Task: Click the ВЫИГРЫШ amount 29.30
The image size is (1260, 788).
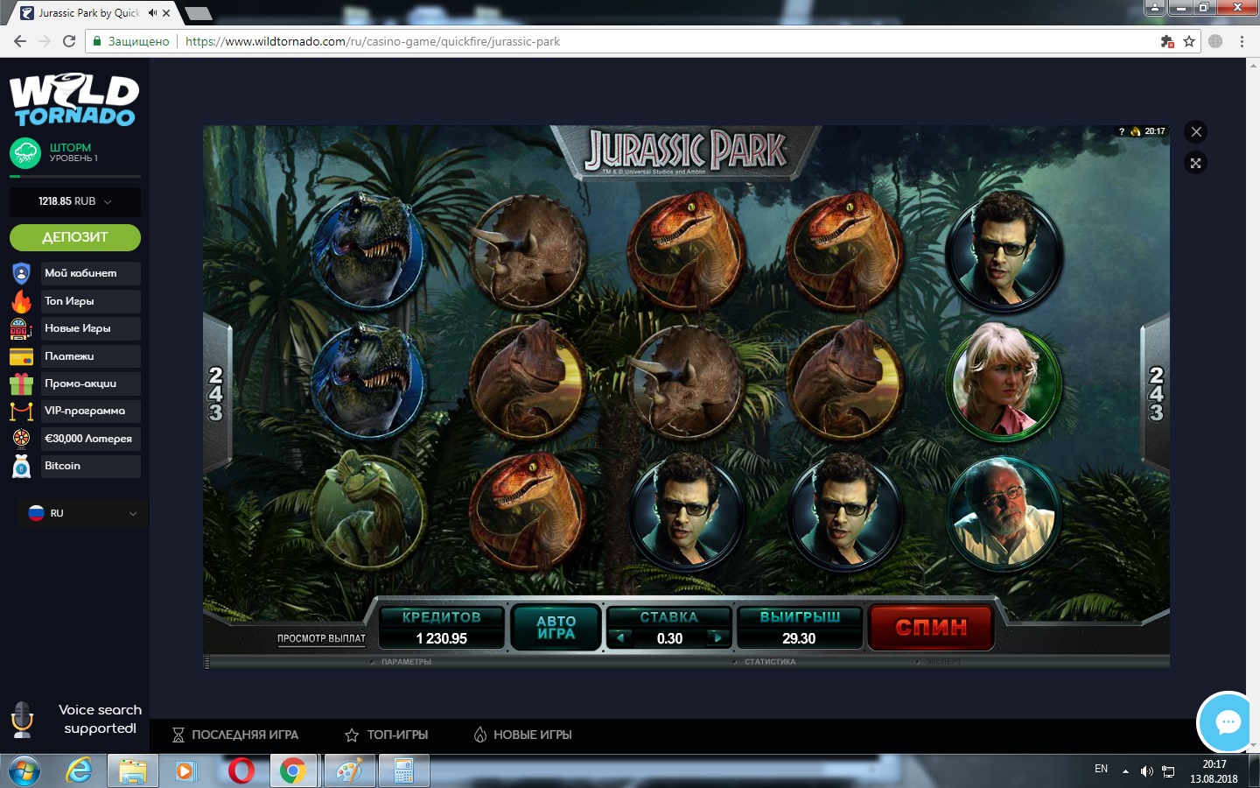Action: pos(799,638)
